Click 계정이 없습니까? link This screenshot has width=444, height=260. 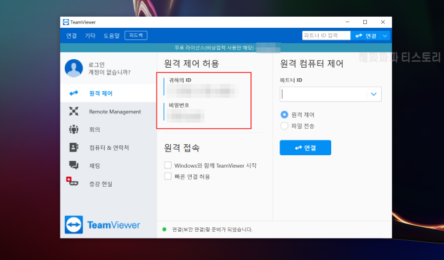pos(109,73)
